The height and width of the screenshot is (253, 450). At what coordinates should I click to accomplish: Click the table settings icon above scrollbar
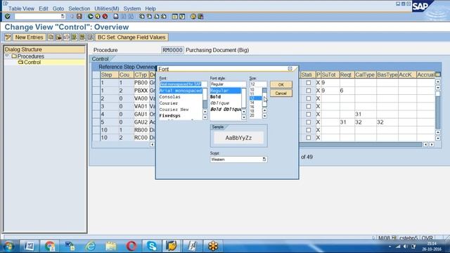(x=438, y=74)
